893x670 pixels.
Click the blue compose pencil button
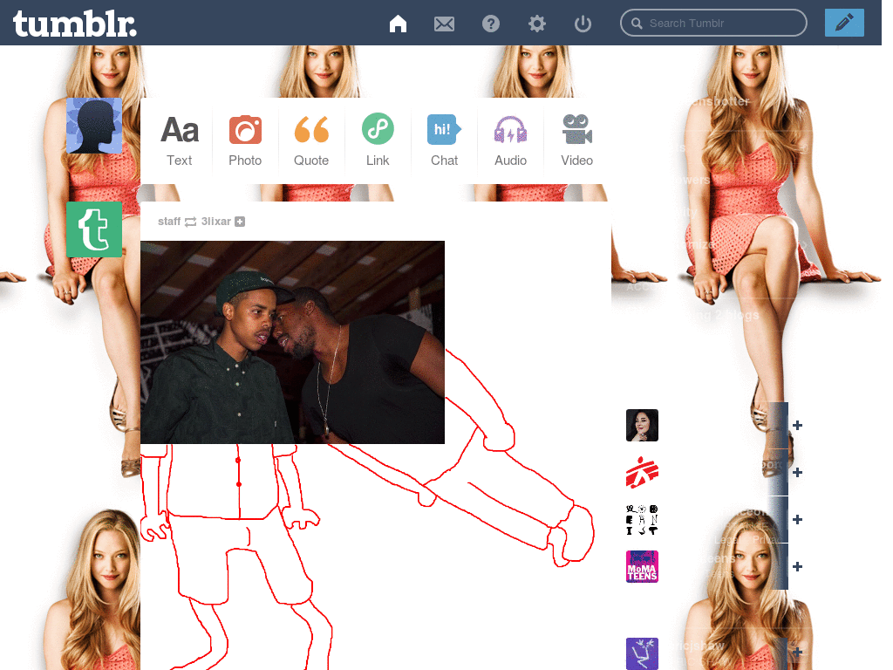pyautogui.click(x=844, y=23)
